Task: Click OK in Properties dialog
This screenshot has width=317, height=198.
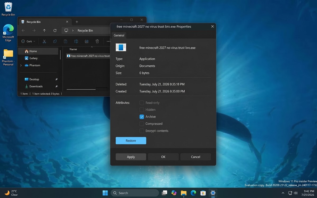Action: click(x=163, y=157)
